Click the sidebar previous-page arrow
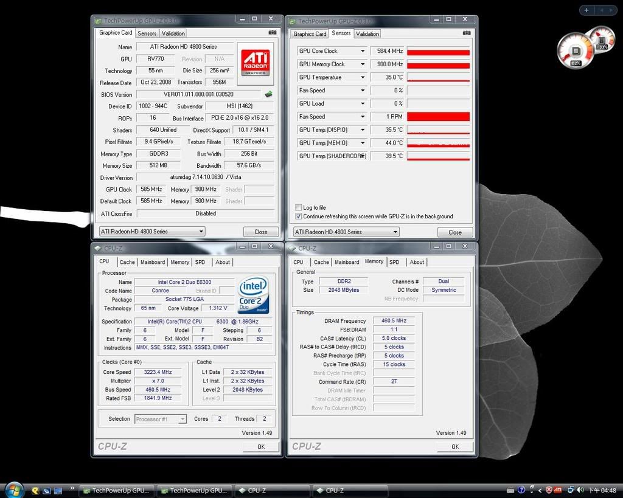The height and width of the screenshot is (498, 623). 602,10
